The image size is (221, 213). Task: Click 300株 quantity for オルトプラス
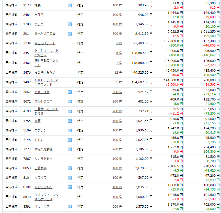coord(117,102)
